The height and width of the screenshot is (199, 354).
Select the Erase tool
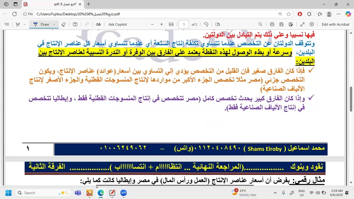(63, 24)
